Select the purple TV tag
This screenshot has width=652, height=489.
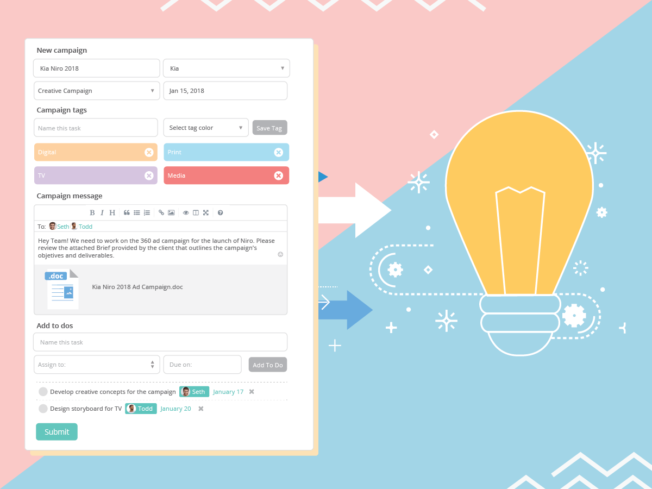pyautogui.click(x=96, y=175)
